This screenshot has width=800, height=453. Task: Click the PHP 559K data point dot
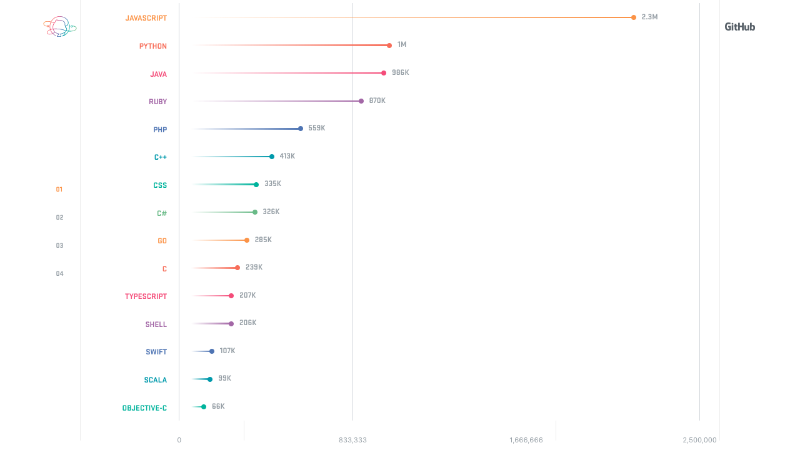tap(301, 129)
